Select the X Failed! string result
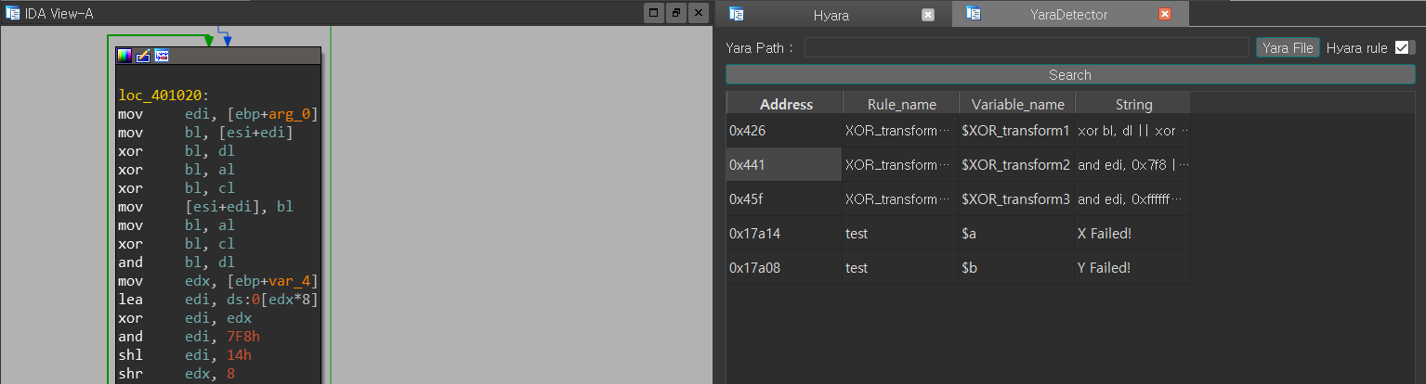This screenshot has height=384, width=1426. [x=1104, y=234]
